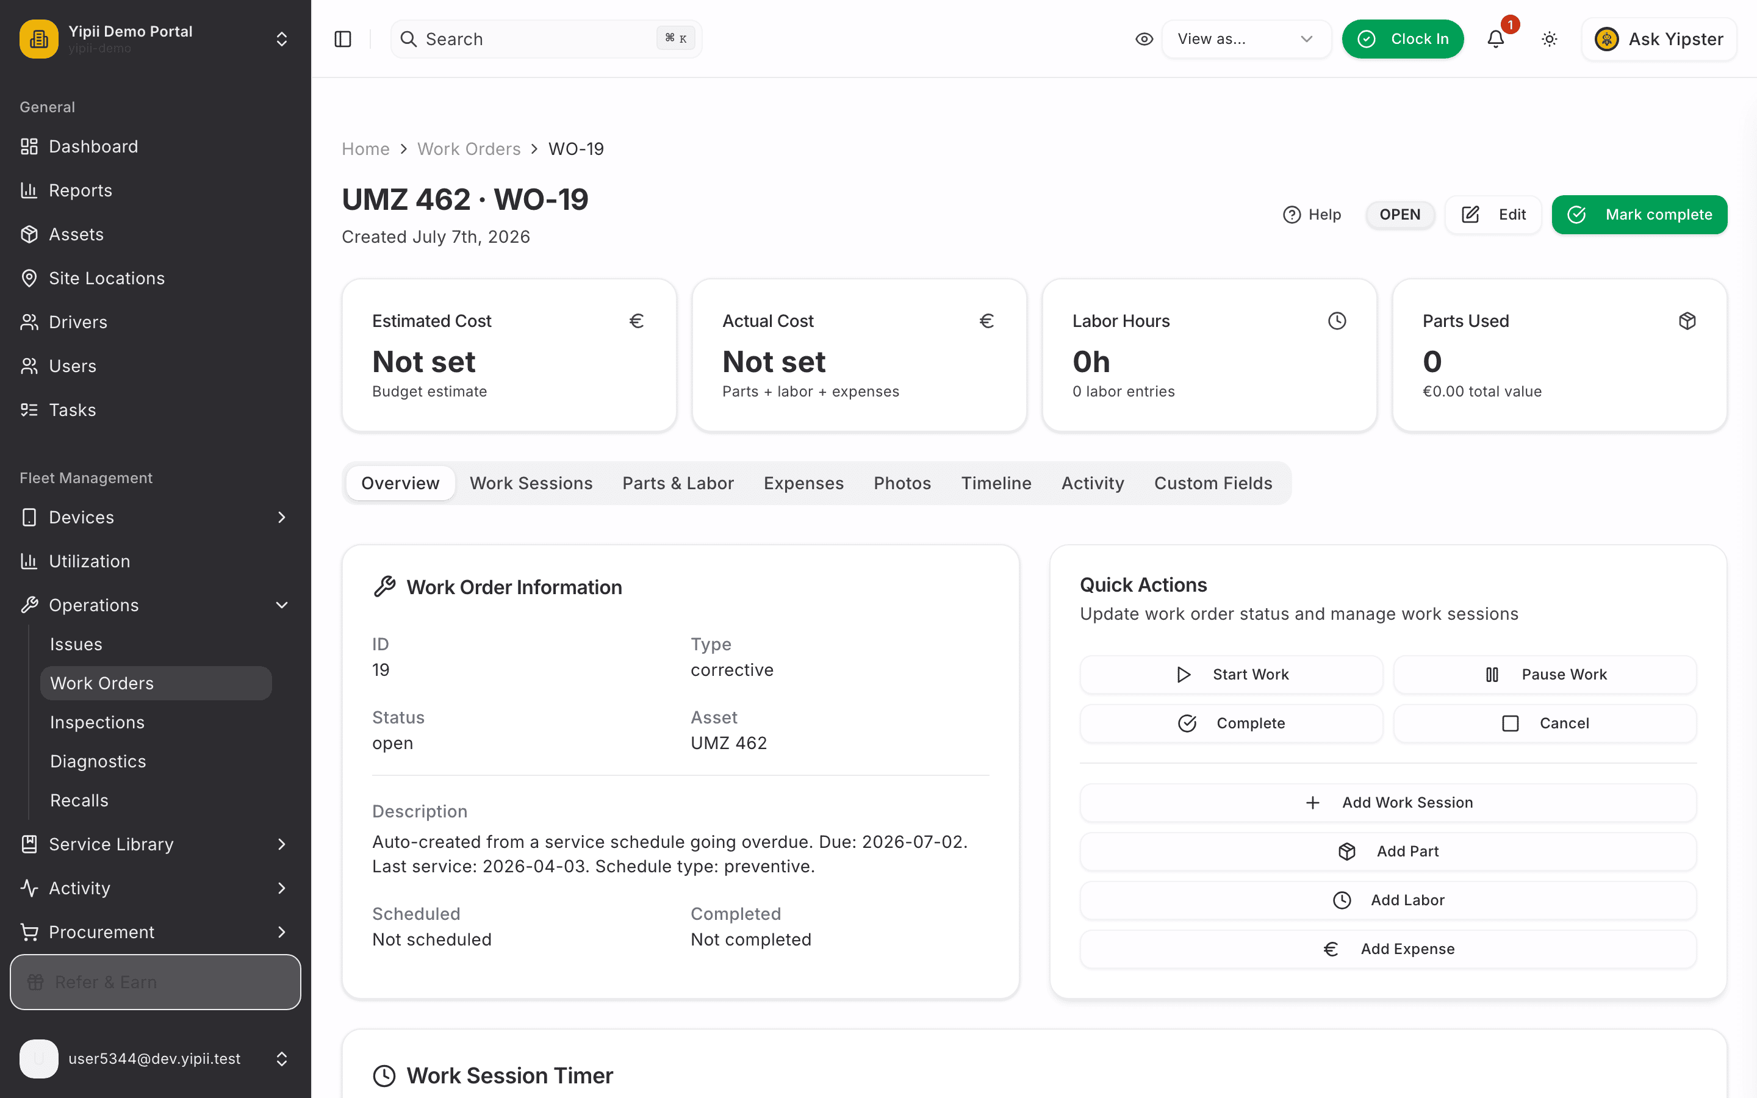Select Work Orders in the sidebar

(156, 683)
